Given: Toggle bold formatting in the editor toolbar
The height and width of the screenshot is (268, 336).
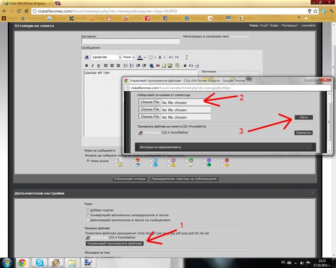Looking at the screenshot, I should click(86, 65).
